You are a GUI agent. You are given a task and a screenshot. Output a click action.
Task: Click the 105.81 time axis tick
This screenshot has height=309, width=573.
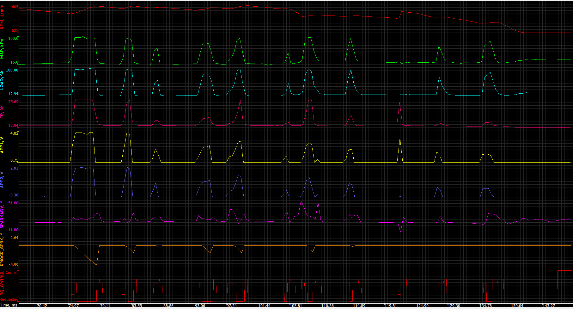[296, 306]
